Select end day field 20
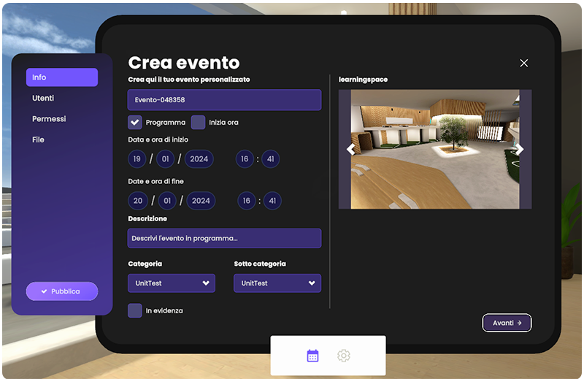584x379 pixels. (x=138, y=201)
